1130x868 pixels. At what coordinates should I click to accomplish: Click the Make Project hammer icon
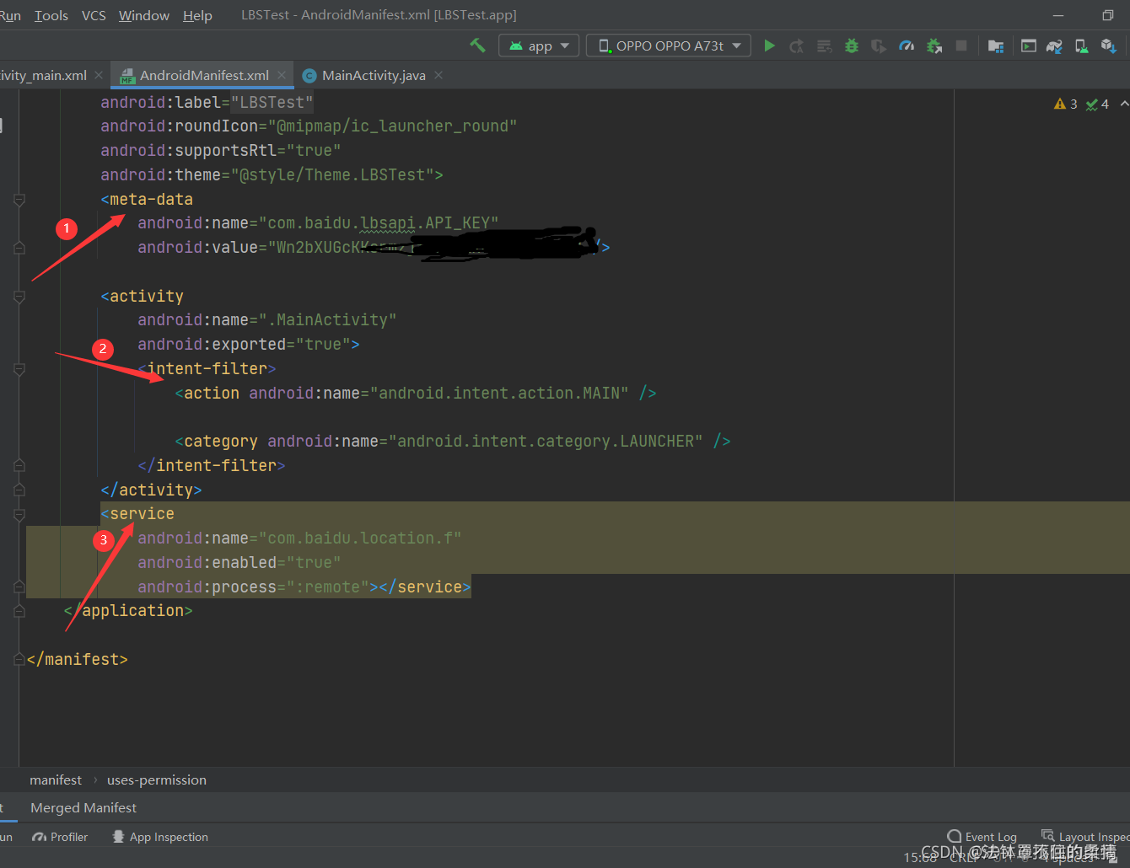tap(477, 46)
